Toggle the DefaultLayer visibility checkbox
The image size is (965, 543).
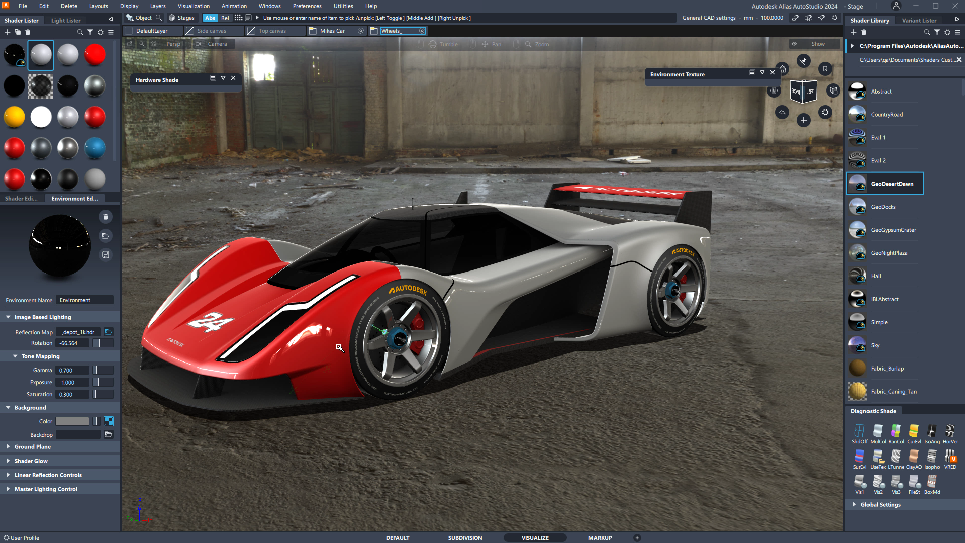pyautogui.click(x=129, y=31)
